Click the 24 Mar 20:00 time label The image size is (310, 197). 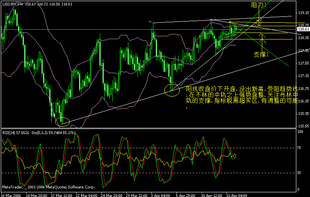coord(112,195)
